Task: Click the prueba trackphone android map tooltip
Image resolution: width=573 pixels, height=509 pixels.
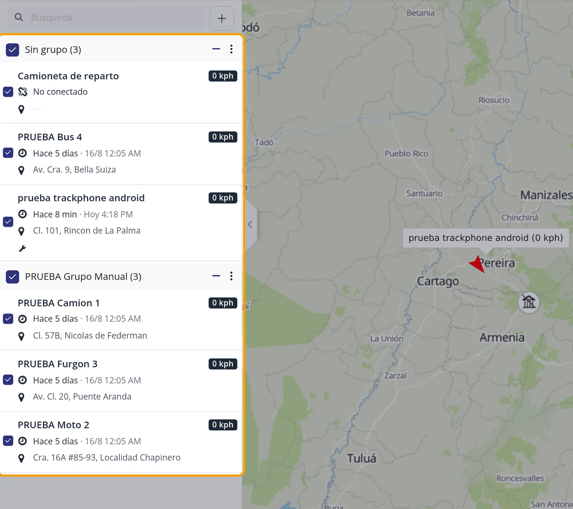Action: tap(486, 238)
